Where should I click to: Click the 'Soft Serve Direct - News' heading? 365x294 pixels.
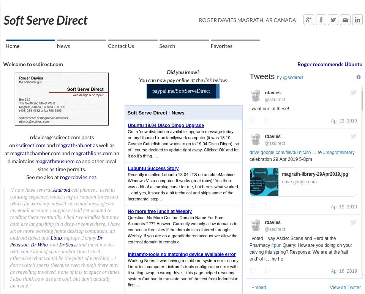[156, 113]
